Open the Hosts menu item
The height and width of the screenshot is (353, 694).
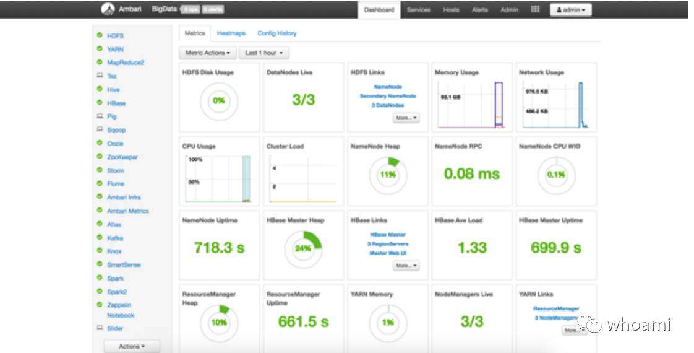point(451,10)
